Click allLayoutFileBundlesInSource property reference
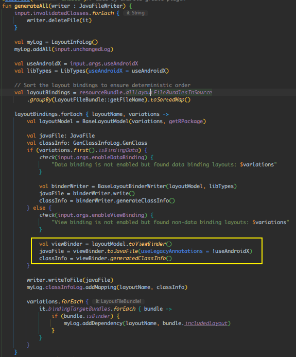Viewport: 296px width, 357px height. coord(168,92)
